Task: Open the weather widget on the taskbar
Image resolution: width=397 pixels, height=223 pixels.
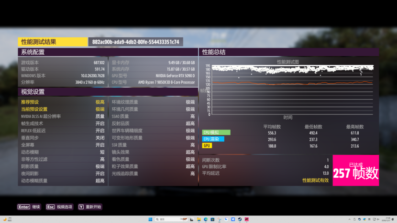Action: pos(6,219)
